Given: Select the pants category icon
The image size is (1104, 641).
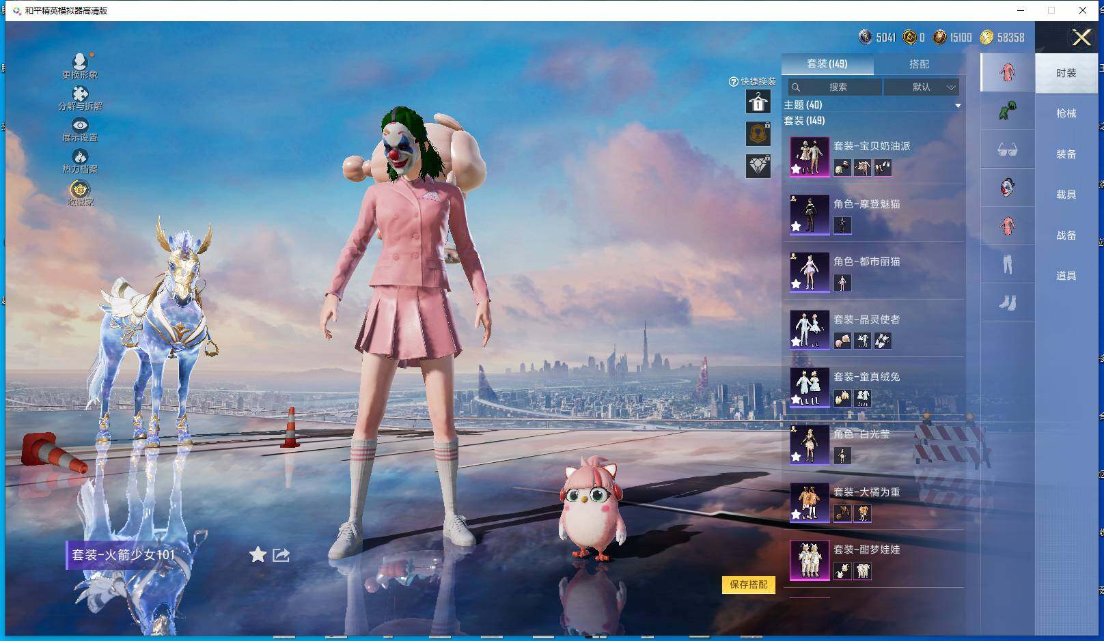Looking at the screenshot, I should (x=1007, y=263).
